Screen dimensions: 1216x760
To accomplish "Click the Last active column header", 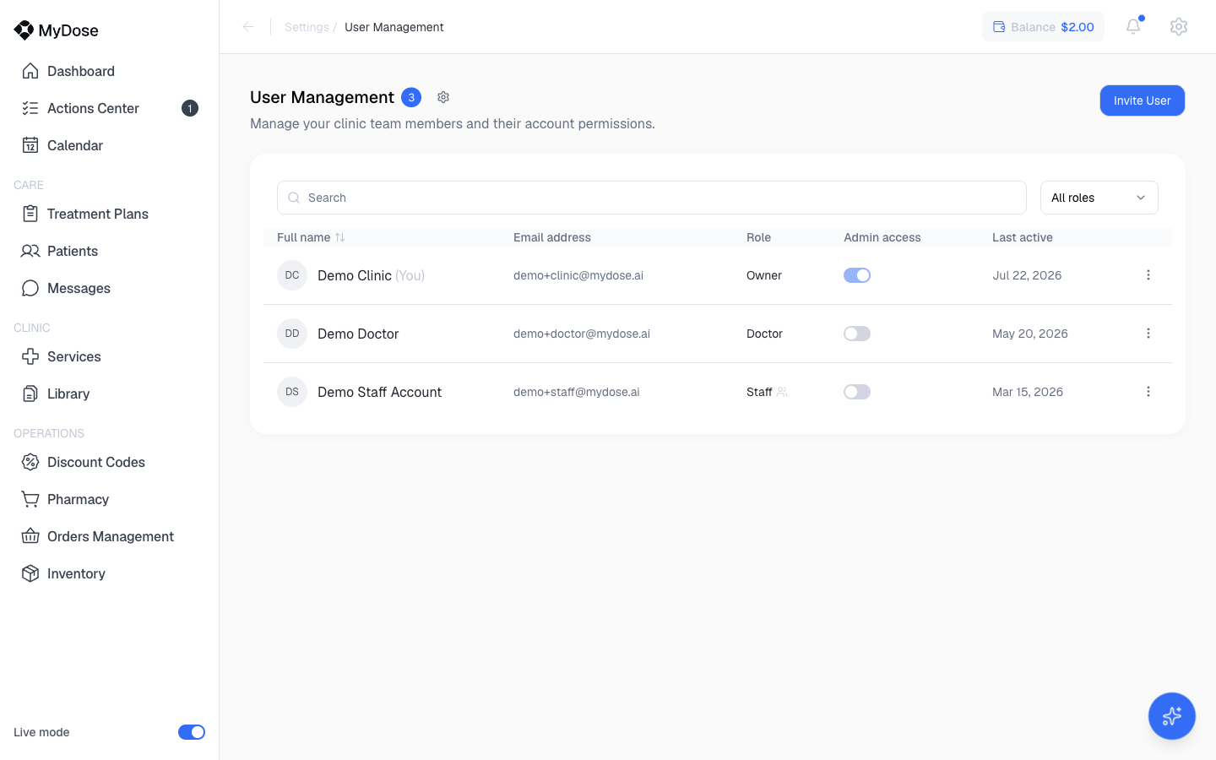I will coord(1023,237).
